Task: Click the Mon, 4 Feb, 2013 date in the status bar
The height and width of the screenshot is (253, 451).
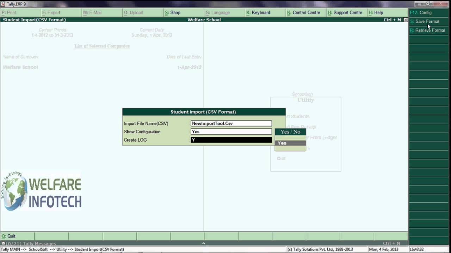Action: (x=384, y=249)
